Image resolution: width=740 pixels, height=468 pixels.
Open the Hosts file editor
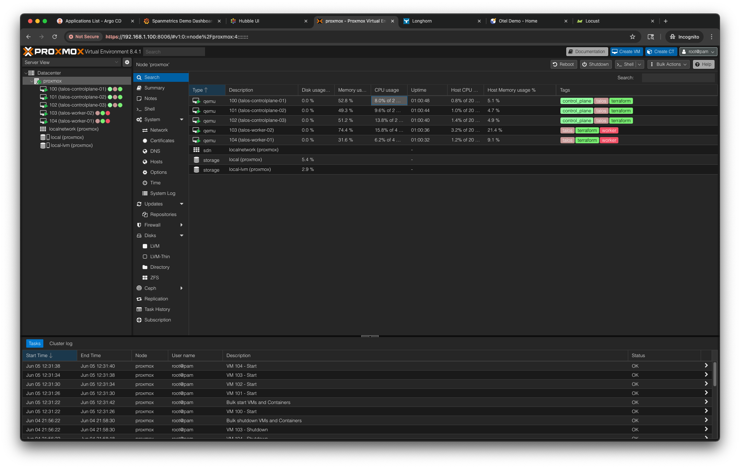tap(161, 162)
